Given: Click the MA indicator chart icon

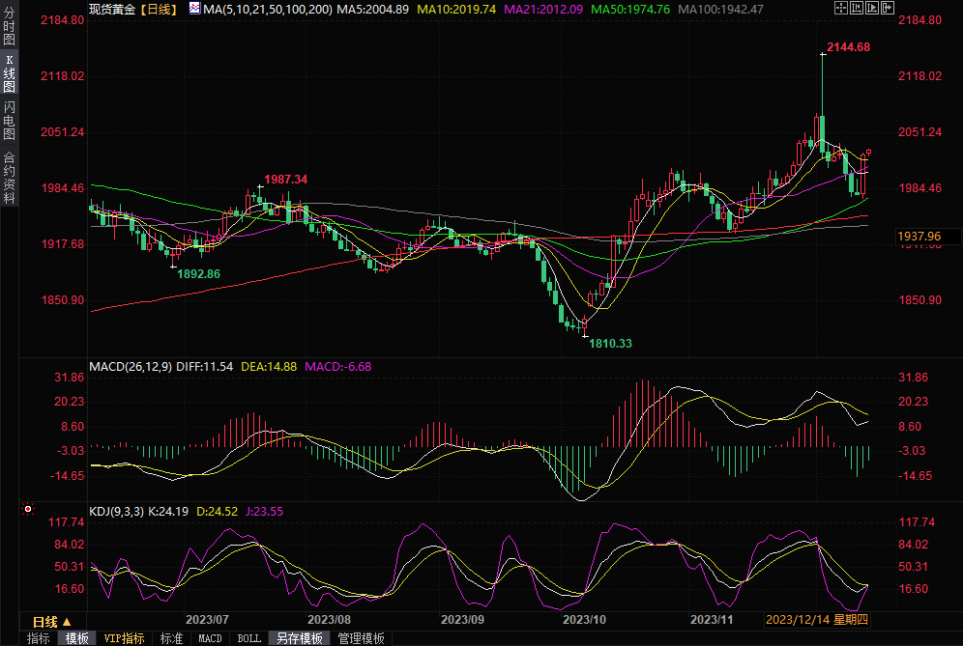Looking at the screenshot, I should (x=194, y=9).
